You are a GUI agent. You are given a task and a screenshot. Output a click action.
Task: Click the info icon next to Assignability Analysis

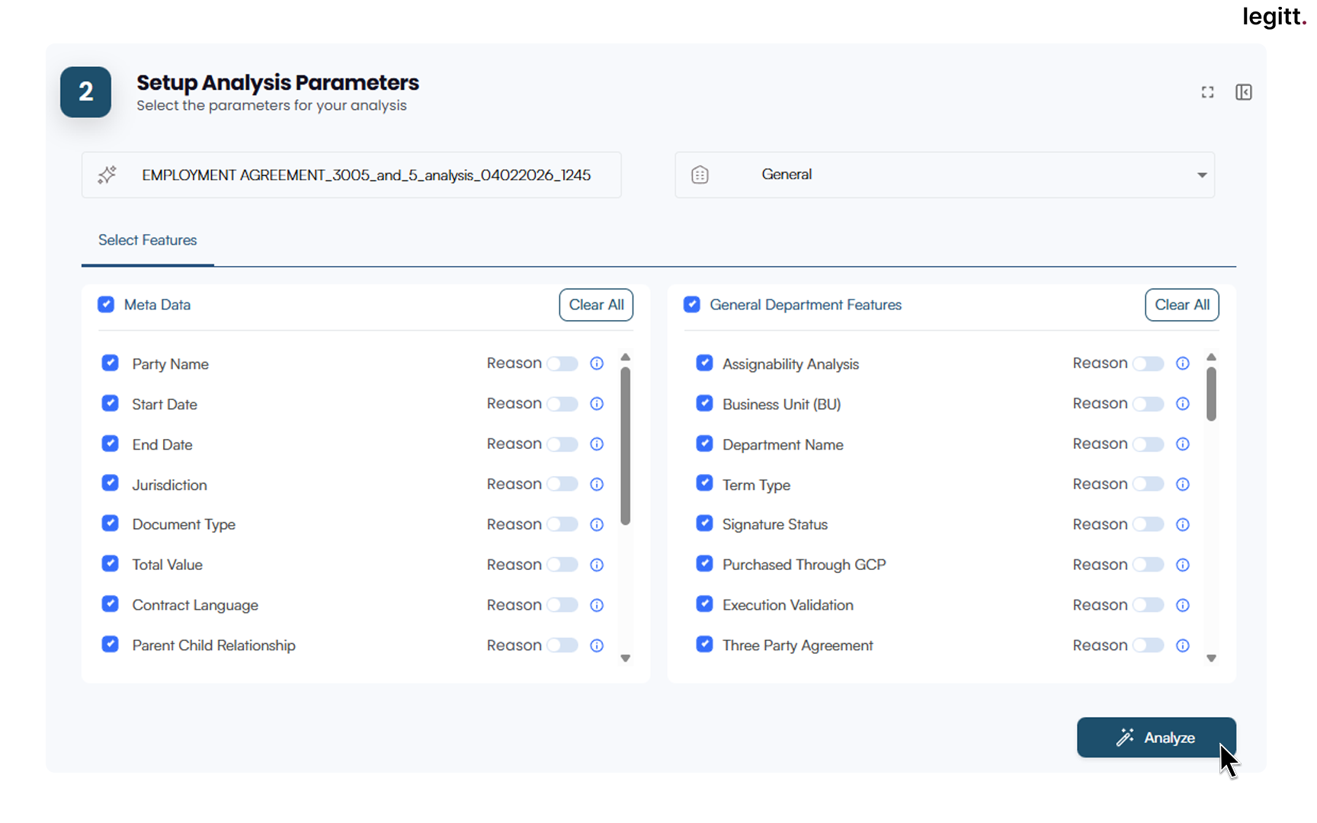[x=1183, y=363]
